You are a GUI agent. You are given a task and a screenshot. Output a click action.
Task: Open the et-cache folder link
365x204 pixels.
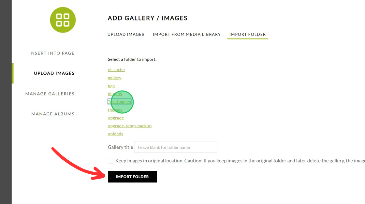(x=116, y=69)
